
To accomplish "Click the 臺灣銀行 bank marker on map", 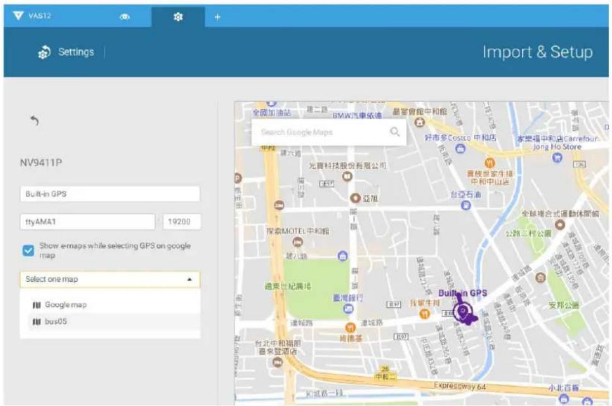I will (348, 309).
